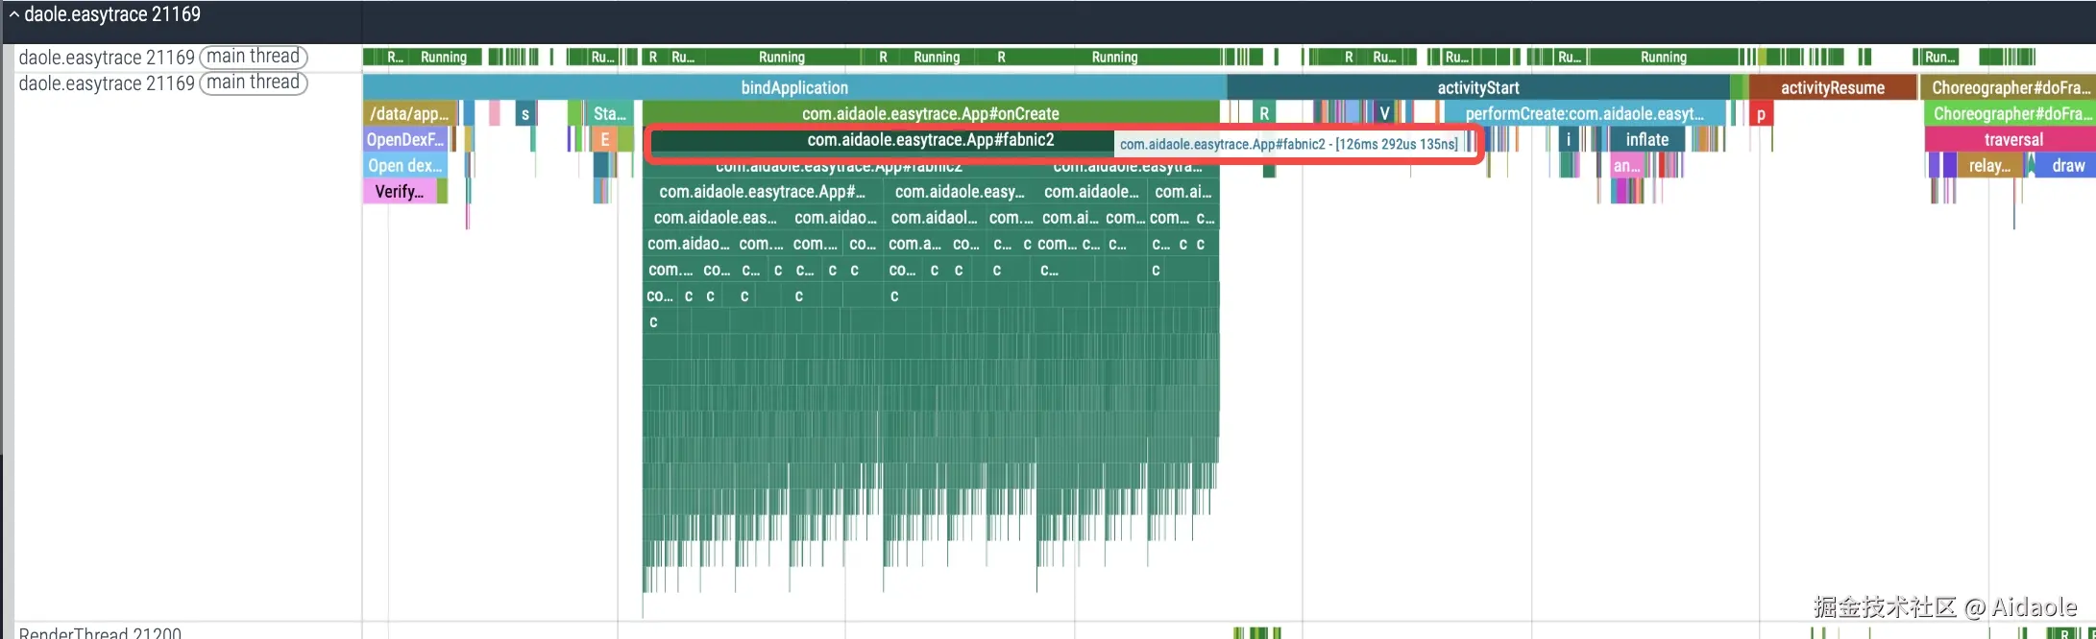Select the first R… thread state segment
2096x639 pixels.
click(395, 57)
